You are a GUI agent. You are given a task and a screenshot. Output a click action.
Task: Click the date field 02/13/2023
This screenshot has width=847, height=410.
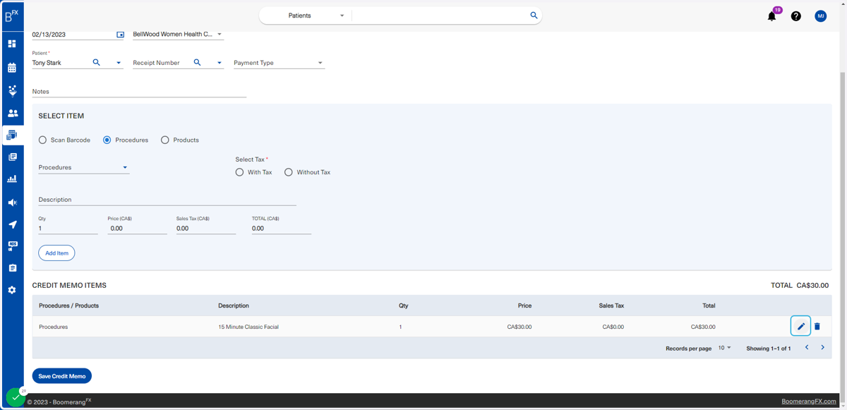click(73, 35)
